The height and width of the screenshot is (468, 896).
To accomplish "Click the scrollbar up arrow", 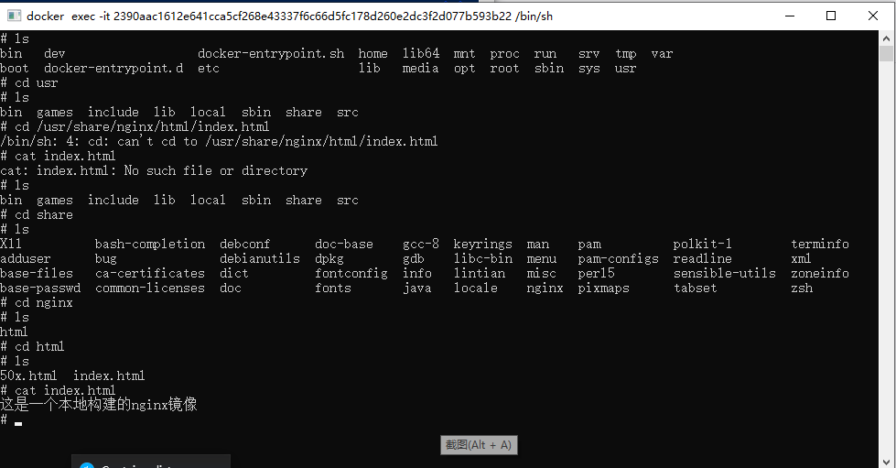I will [886, 38].
